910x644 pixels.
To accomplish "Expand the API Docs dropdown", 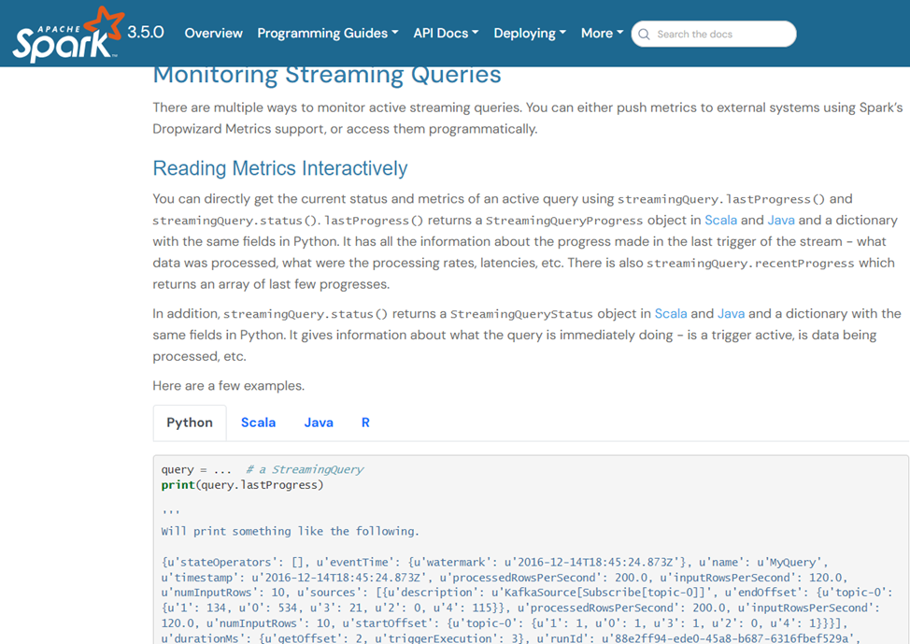I will coord(446,33).
